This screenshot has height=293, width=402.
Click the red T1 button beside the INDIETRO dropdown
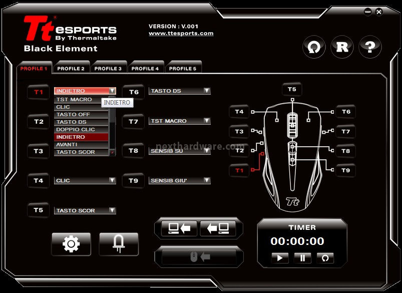pyautogui.click(x=39, y=92)
